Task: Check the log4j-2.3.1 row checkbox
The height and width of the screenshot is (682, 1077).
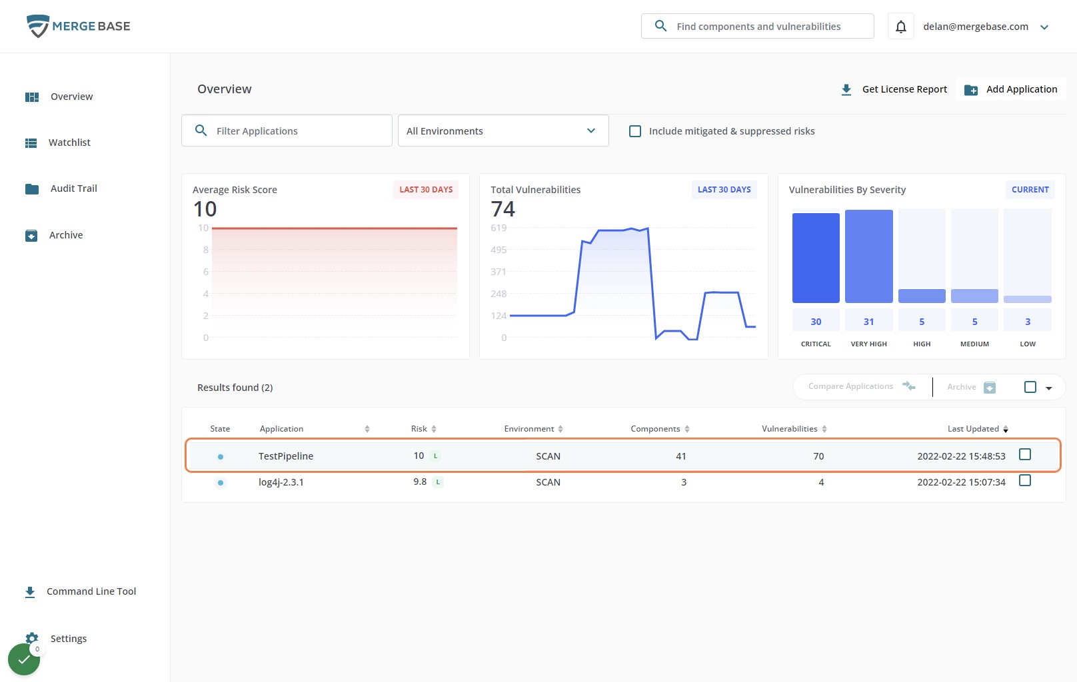Action: [1025, 480]
